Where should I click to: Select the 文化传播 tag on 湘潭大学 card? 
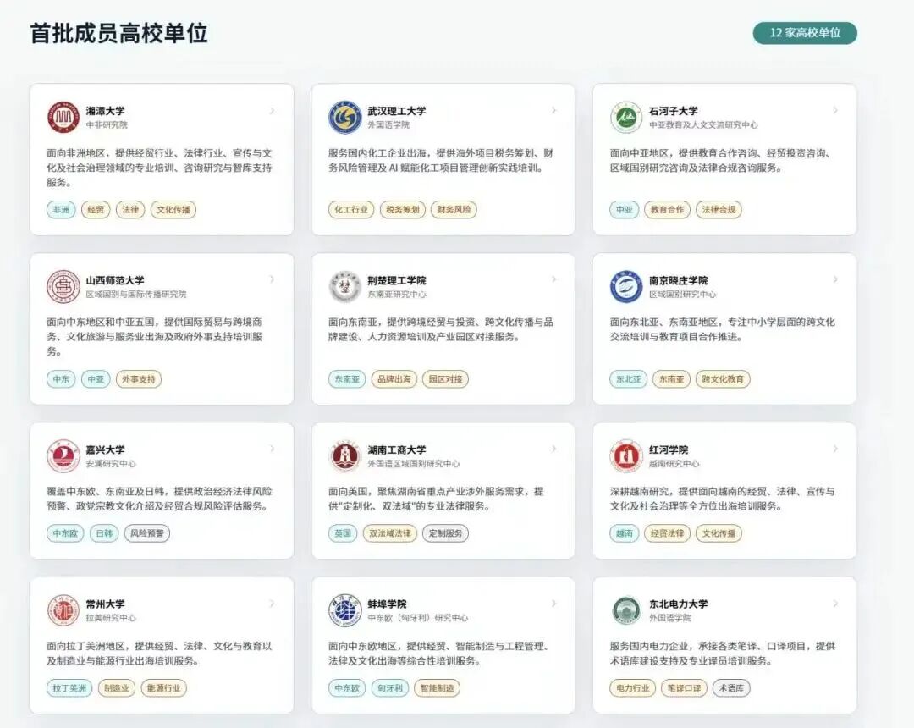click(173, 210)
